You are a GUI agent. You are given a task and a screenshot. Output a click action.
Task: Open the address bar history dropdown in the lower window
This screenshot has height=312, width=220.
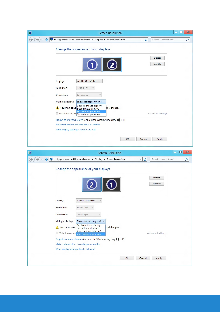[x=141, y=160]
